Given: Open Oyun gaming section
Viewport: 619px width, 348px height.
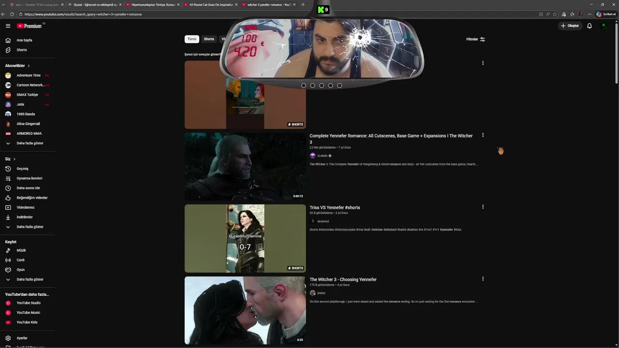Looking at the screenshot, I should coord(20,270).
